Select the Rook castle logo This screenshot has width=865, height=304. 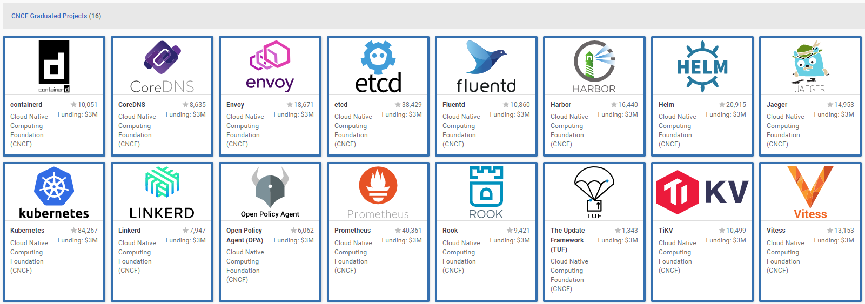(486, 193)
